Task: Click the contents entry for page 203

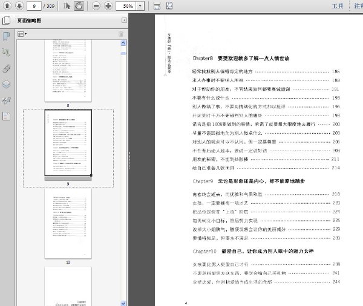Action: [x=266, y=133]
